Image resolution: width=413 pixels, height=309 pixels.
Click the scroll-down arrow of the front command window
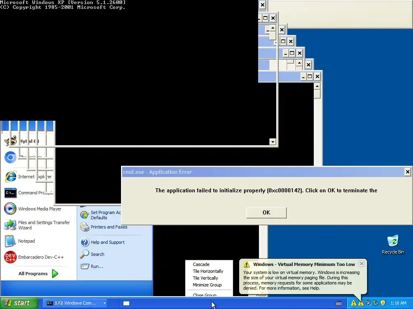tap(273, 142)
